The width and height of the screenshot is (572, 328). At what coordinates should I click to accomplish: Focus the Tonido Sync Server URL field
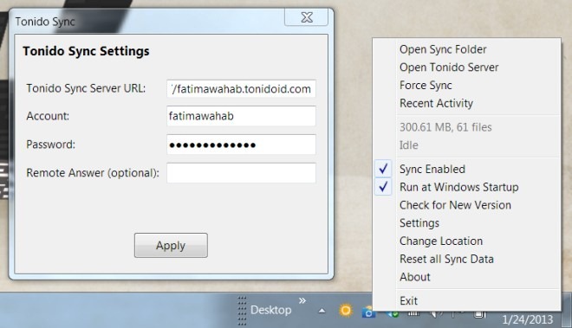click(241, 88)
